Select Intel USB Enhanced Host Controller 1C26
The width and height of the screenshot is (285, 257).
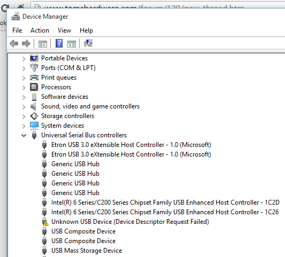165,212
